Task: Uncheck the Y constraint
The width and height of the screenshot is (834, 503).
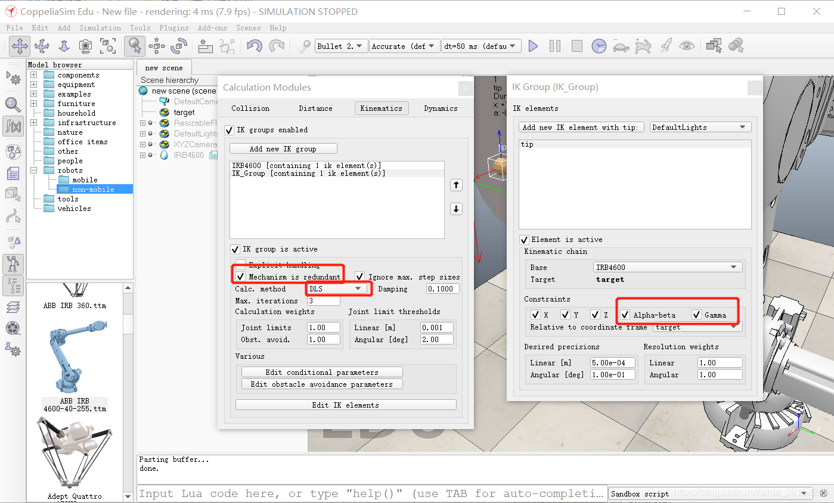Action: (565, 315)
